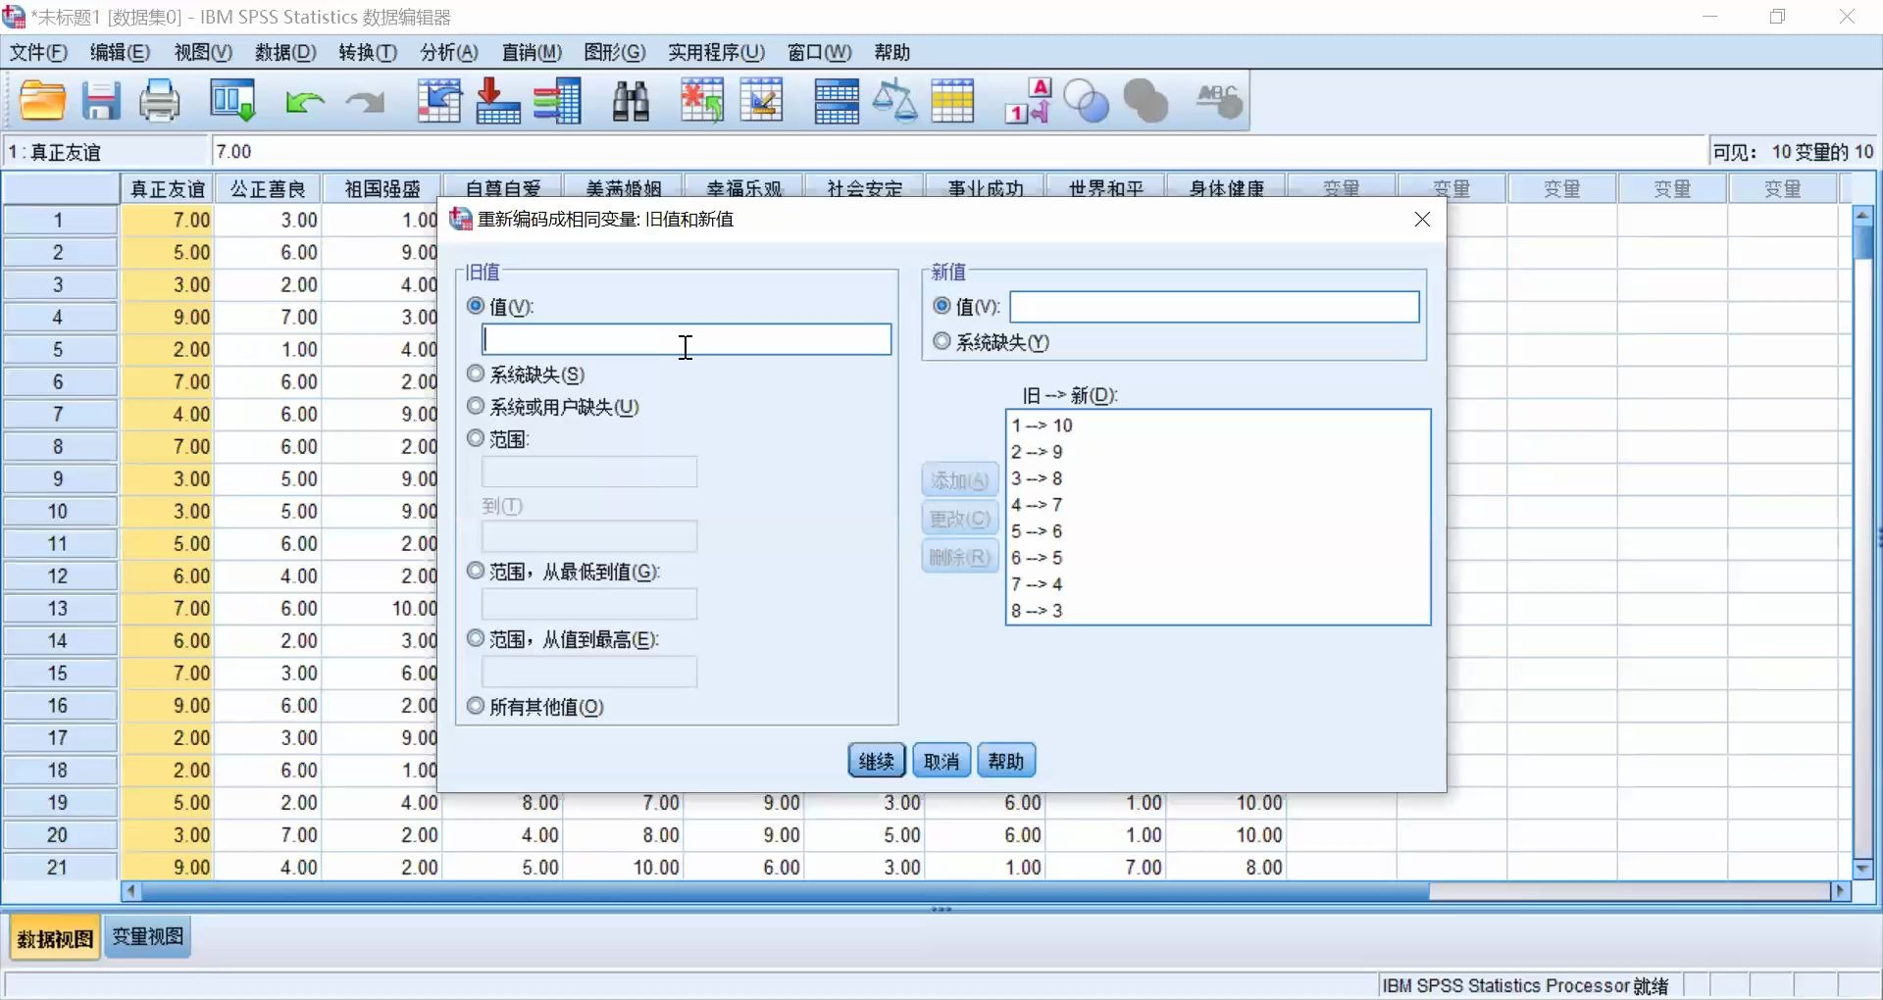This screenshot has width=1883, height=1000.
Task: Open Variables info toolbar icon
Action: (558, 101)
